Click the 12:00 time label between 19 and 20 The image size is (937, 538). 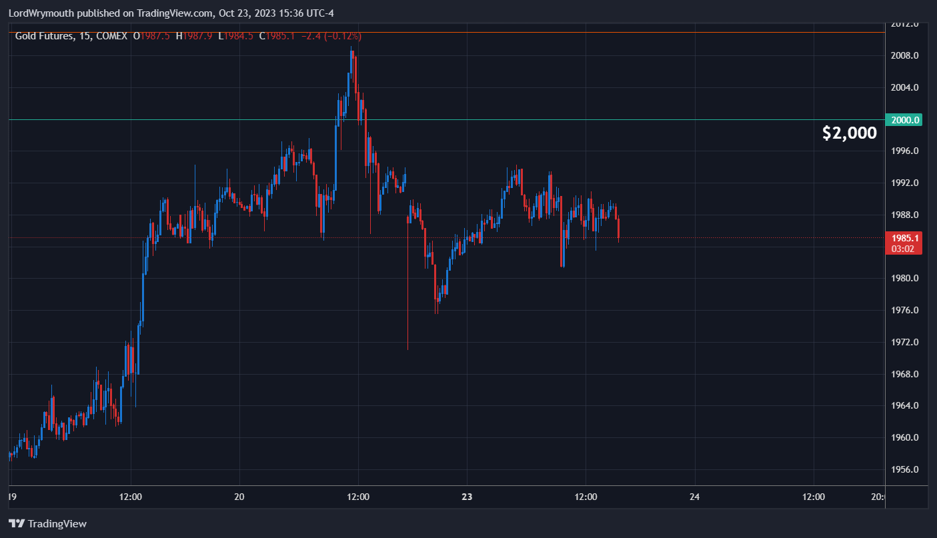tap(131, 497)
